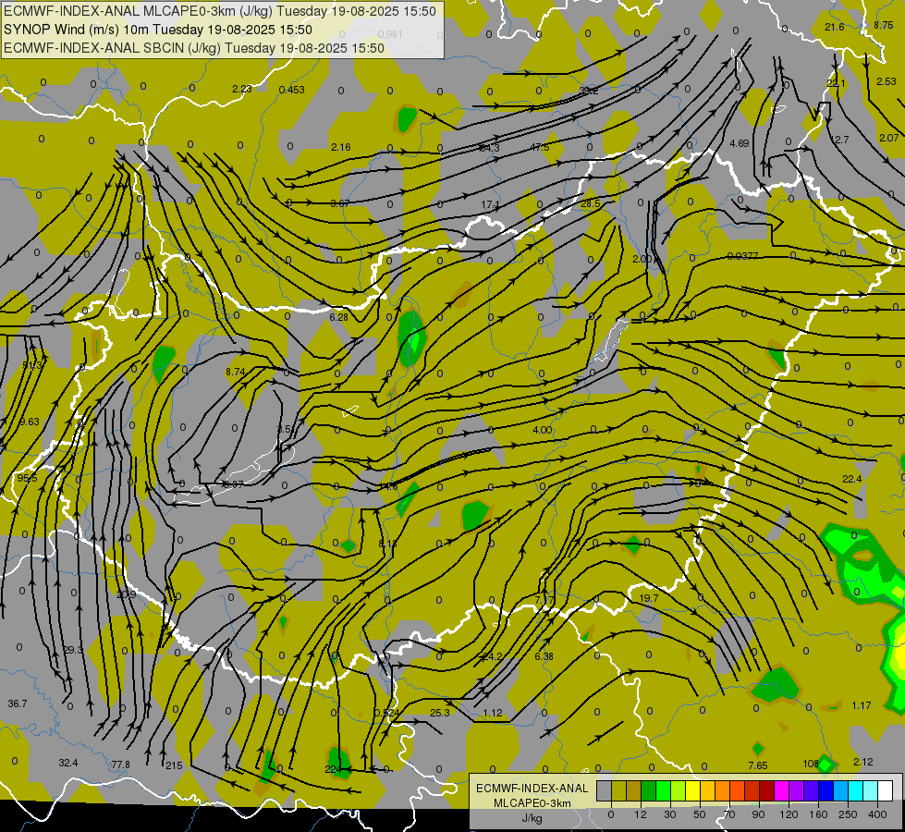
Task: Click the map value 2.12
Action: click(x=862, y=762)
